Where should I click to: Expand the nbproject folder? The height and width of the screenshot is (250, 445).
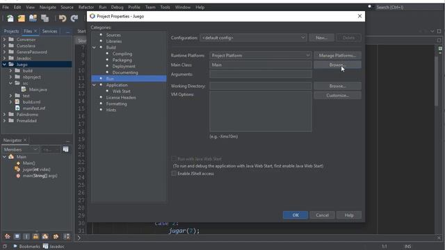click(x=10, y=77)
